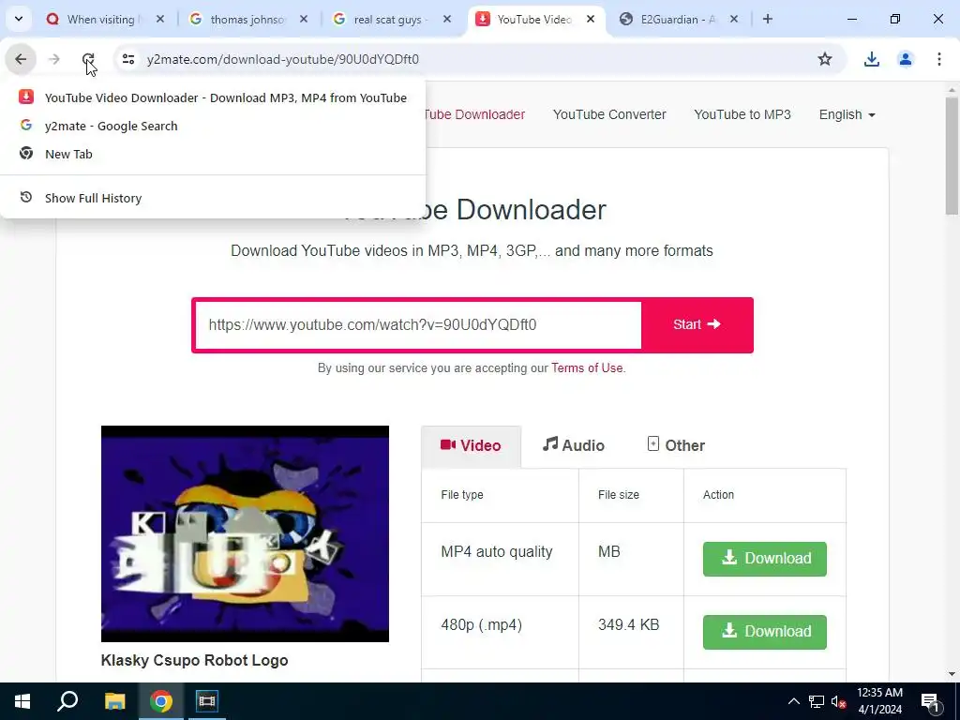Select 'y2mate - Google Search' history entry

[213, 127]
